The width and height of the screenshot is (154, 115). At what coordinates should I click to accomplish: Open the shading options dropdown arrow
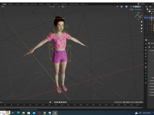142,7
